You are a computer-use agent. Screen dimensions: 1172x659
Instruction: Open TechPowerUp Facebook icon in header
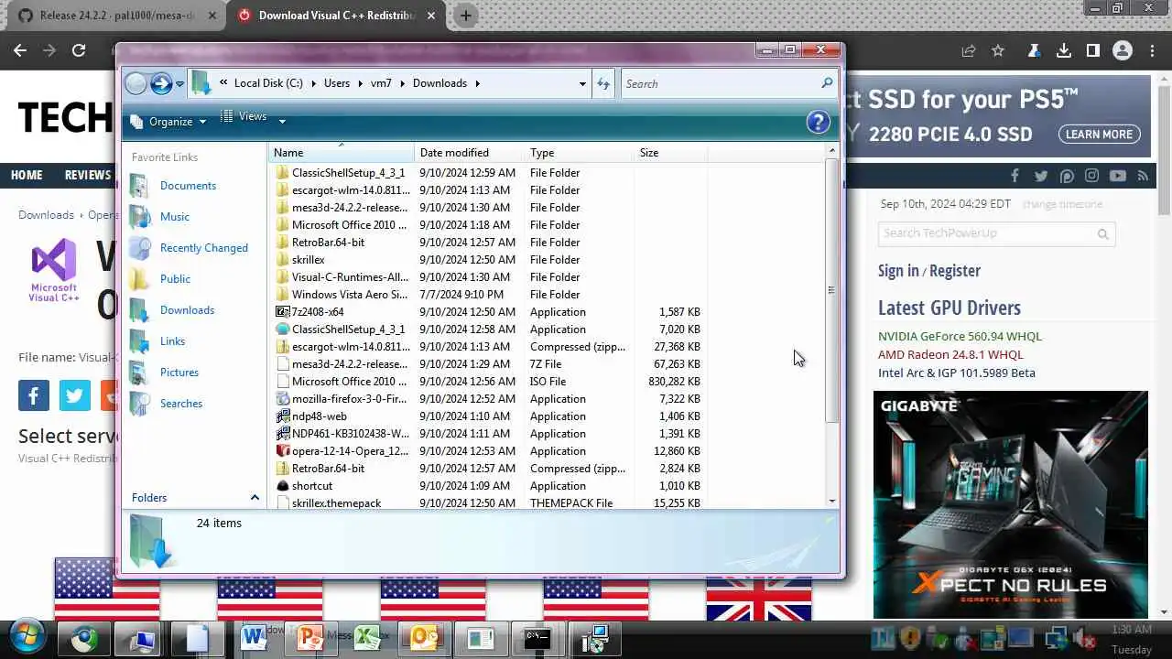(1015, 176)
